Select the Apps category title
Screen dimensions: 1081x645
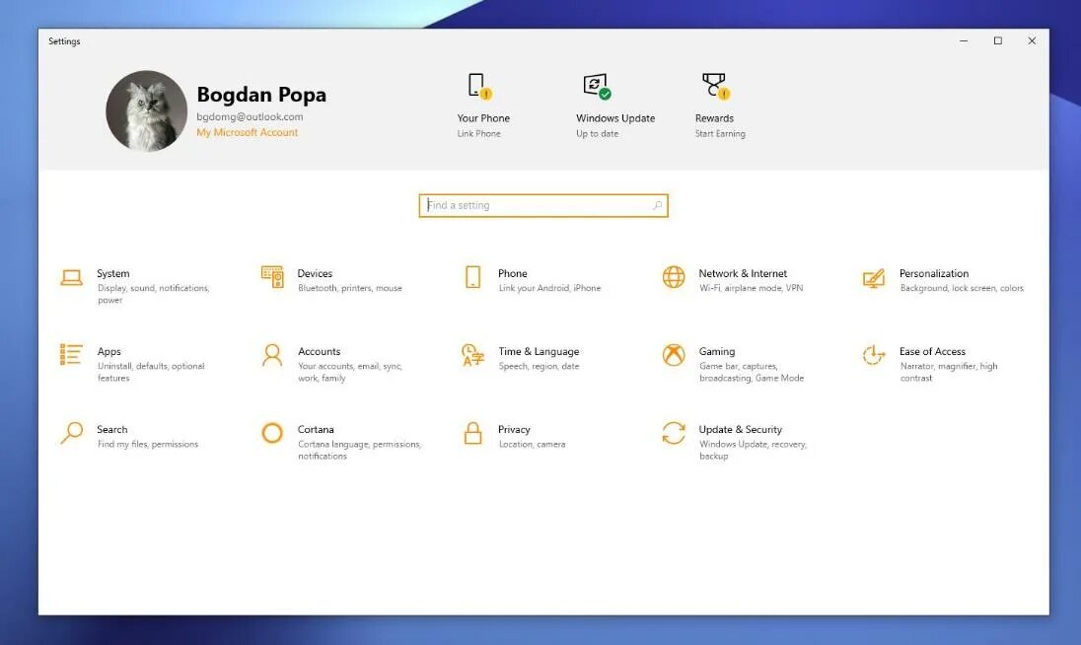coord(108,351)
